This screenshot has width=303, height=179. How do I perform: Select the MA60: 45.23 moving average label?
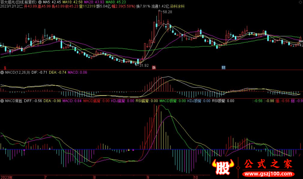(116, 2)
